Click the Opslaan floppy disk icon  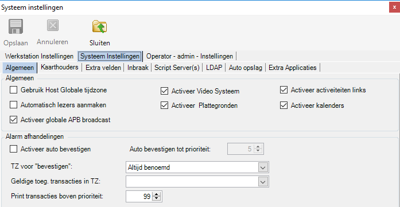(16, 26)
